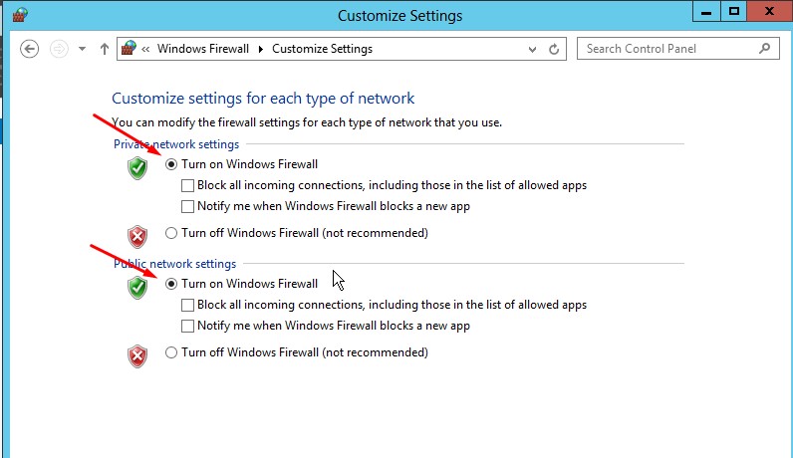793x458 pixels.
Task: Click the Customize Settings breadcrumb
Action: coord(322,49)
